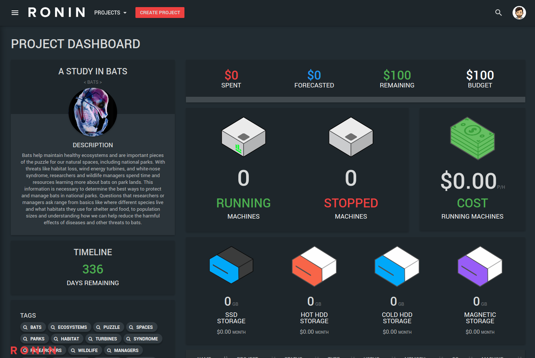Click the $100 REMAINING amount
The width and height of the screenshot is (535, 358).
[x=397, y=75]
